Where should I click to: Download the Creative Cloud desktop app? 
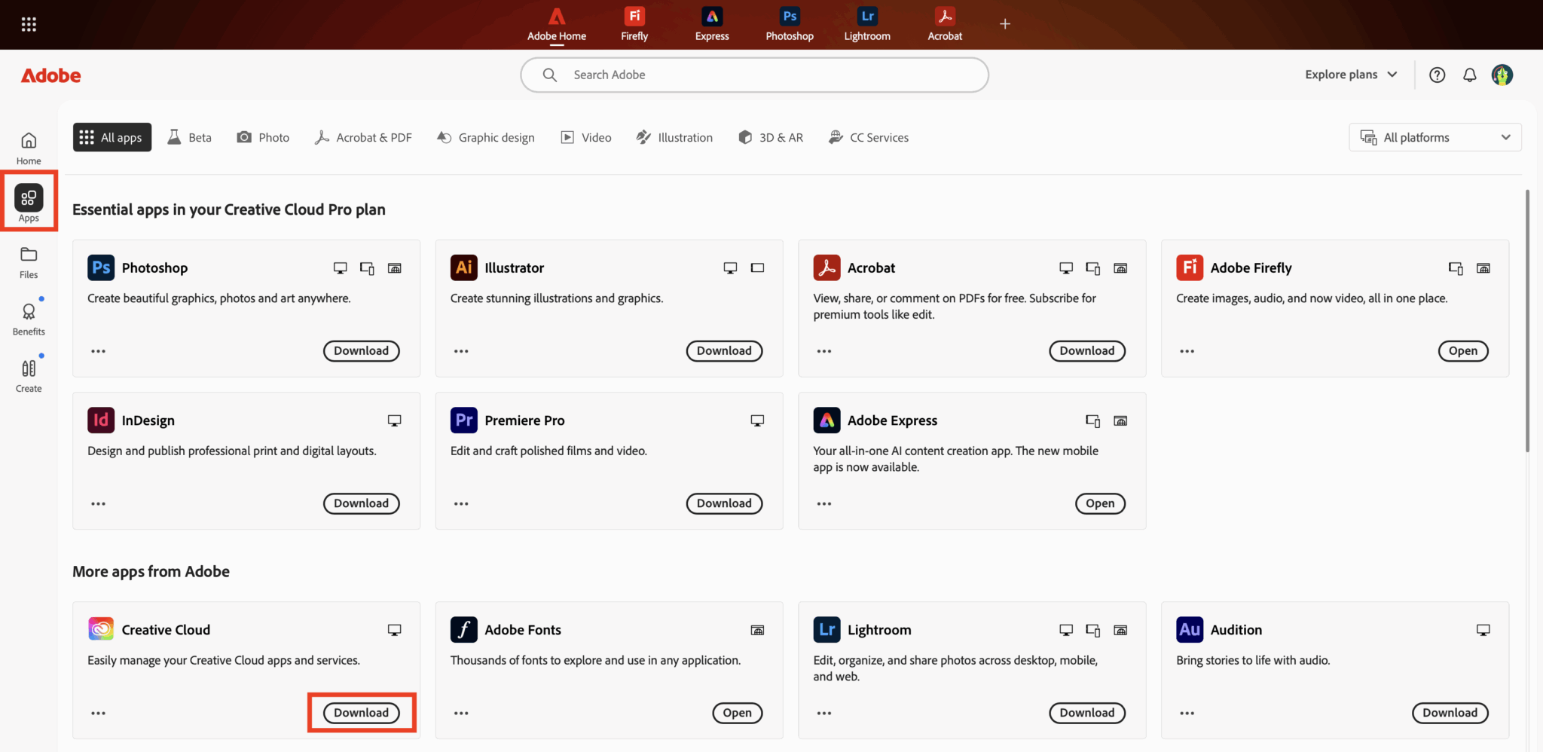(361, 712)
